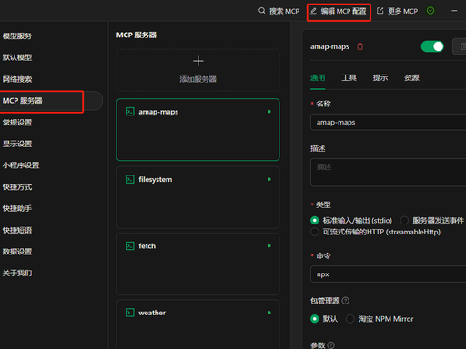
Task: Click the help icon next to 参数
Action: [331, 345]
